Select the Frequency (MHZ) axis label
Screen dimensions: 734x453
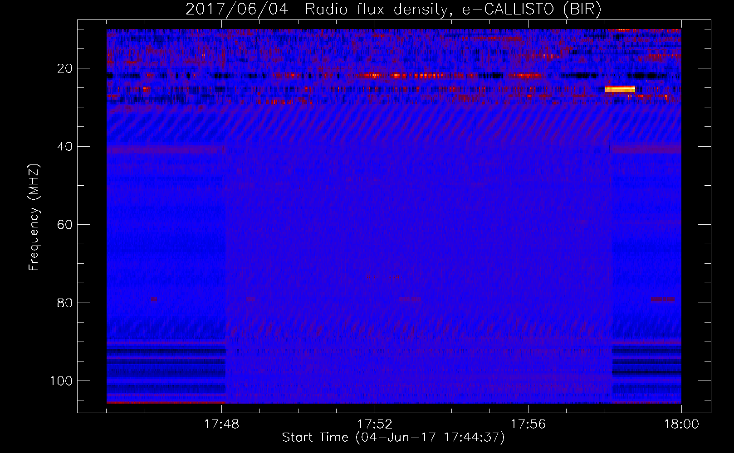pyautogui.click(x=34, y=217)
